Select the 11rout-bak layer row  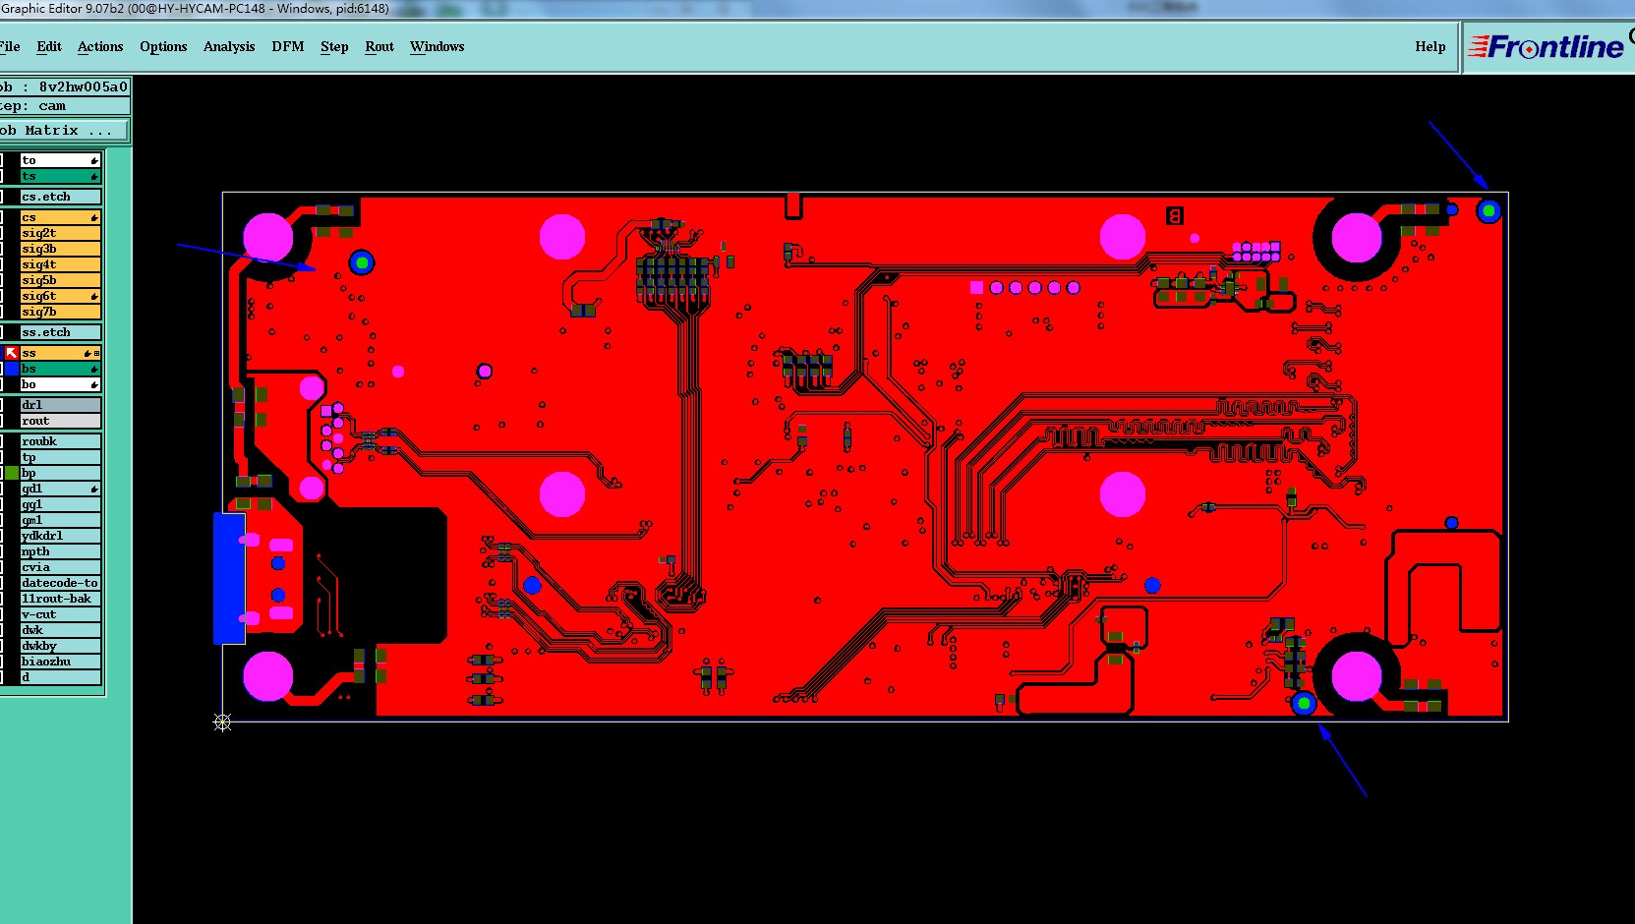tap(61, 599)
